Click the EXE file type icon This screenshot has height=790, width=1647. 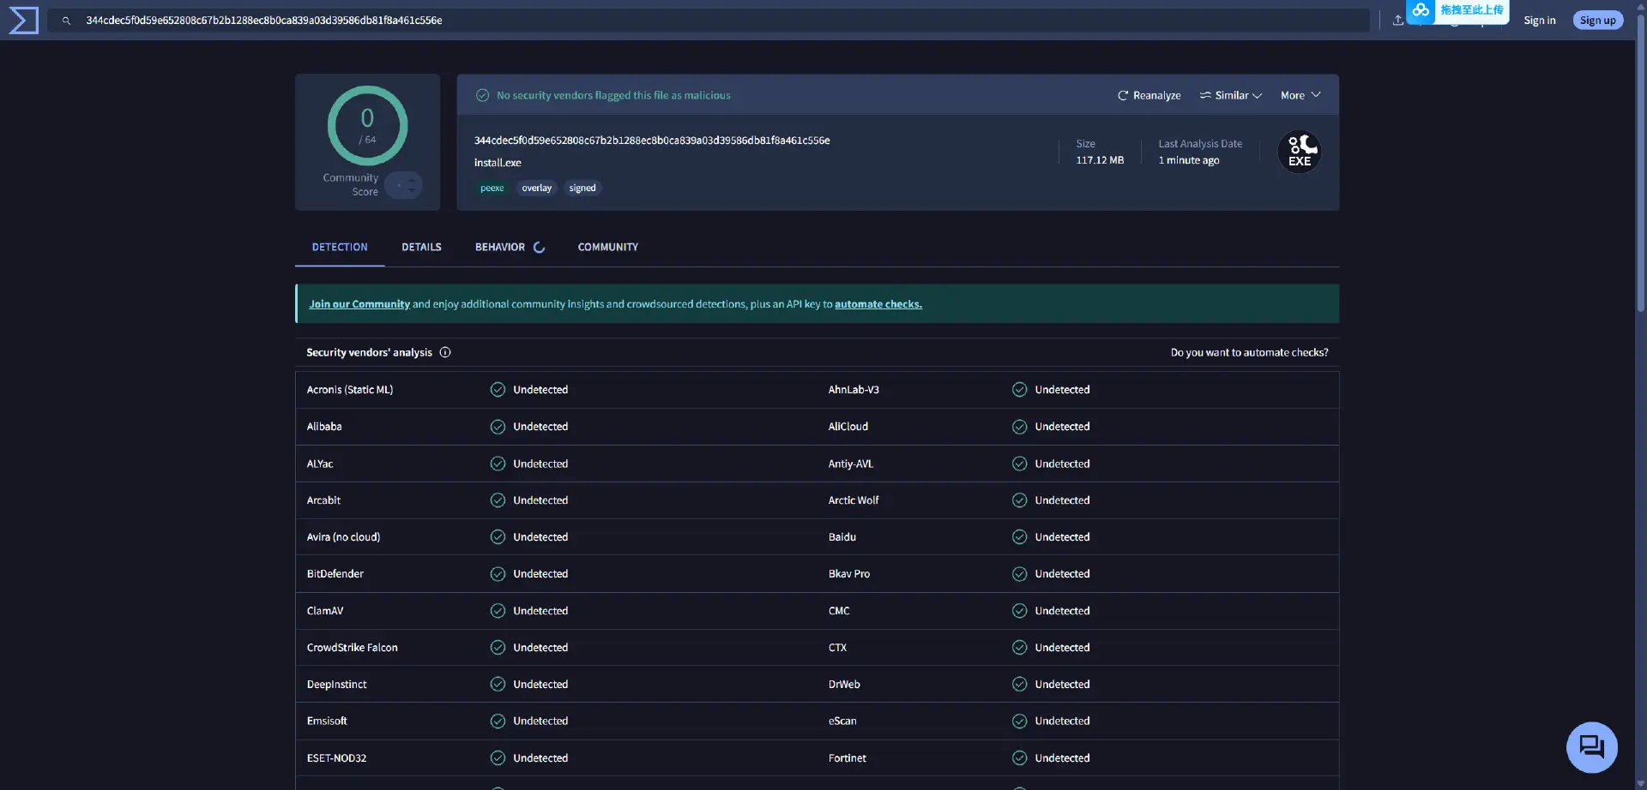point(1299,151)
